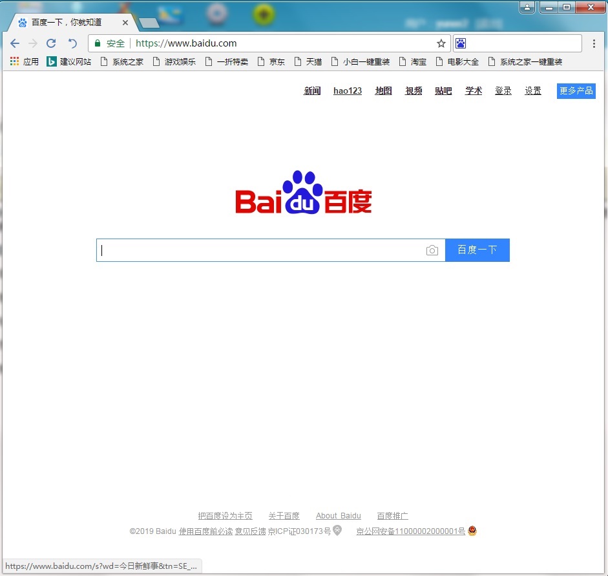Screen dimensions: 608x576
Task: Click the green security lock icon
Action: pyautogui.click(x=98, y=43)
